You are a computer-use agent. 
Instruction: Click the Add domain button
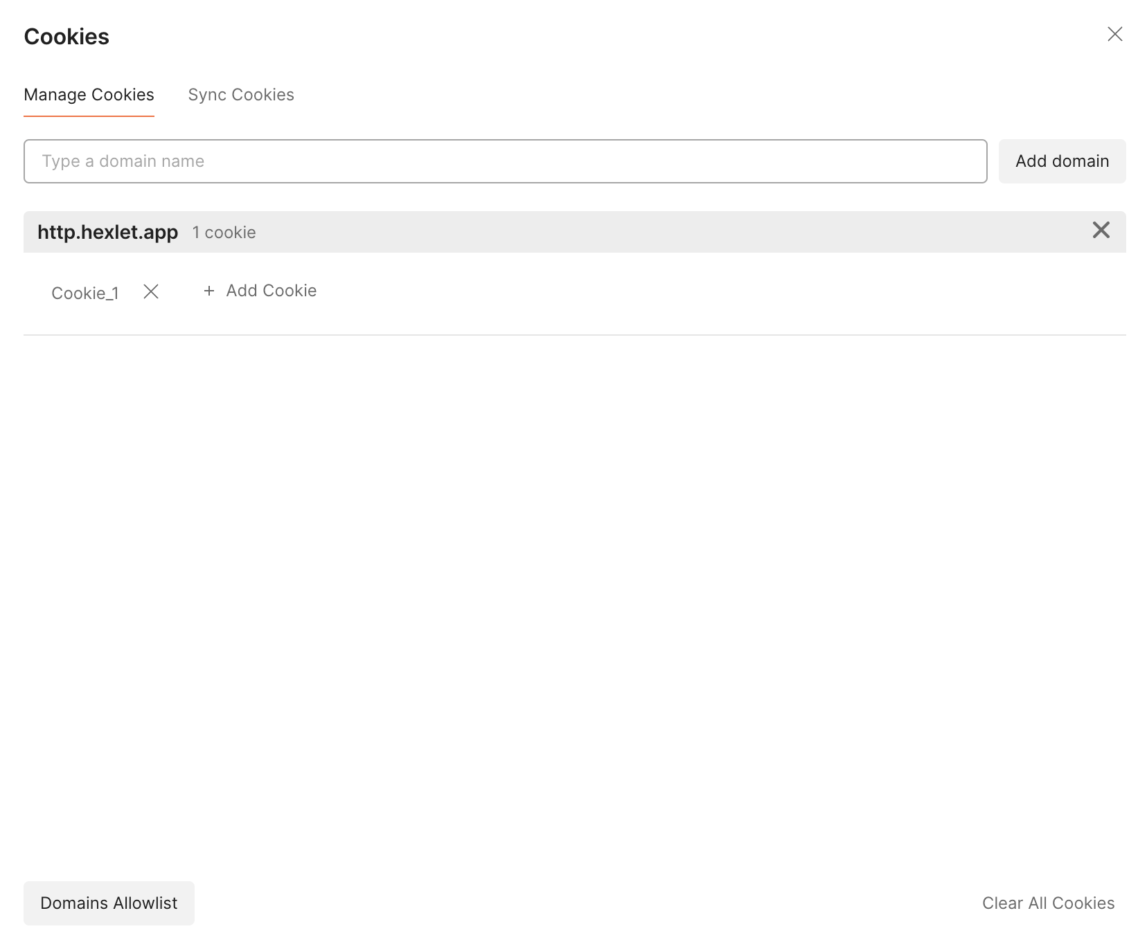click(x=1062, y=161)
